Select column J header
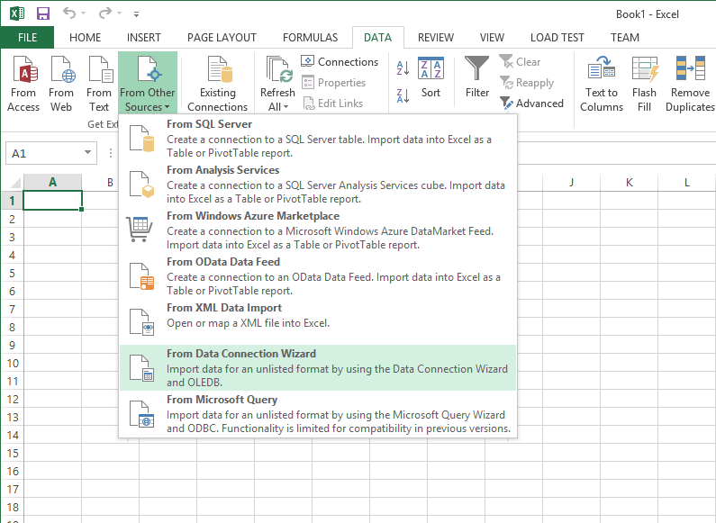 [571, 183]
